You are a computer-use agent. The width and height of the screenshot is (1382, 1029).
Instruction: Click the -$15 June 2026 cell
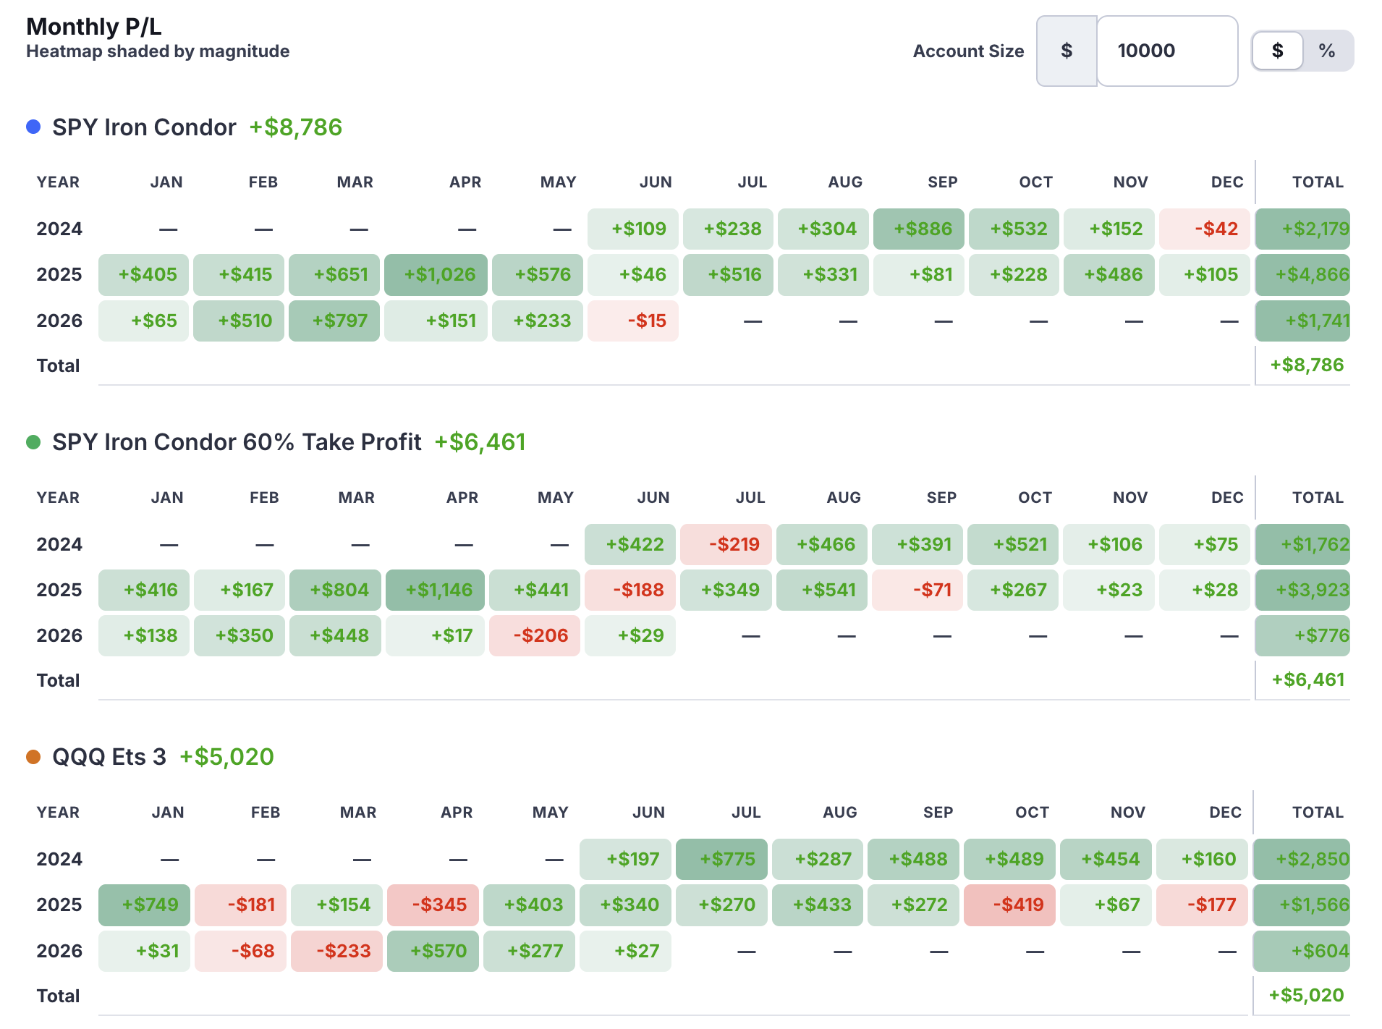(x=633, y=321)
